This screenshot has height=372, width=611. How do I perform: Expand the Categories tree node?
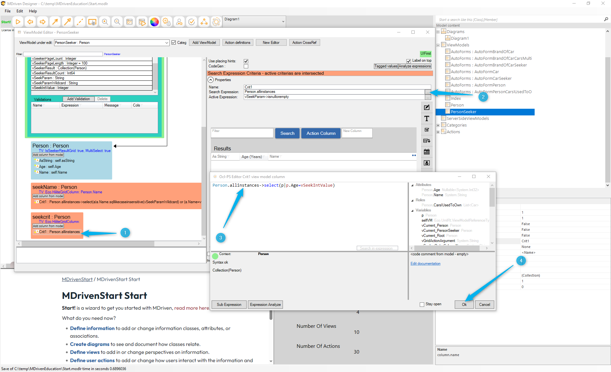pyautogui.click(x=438, y=125)
